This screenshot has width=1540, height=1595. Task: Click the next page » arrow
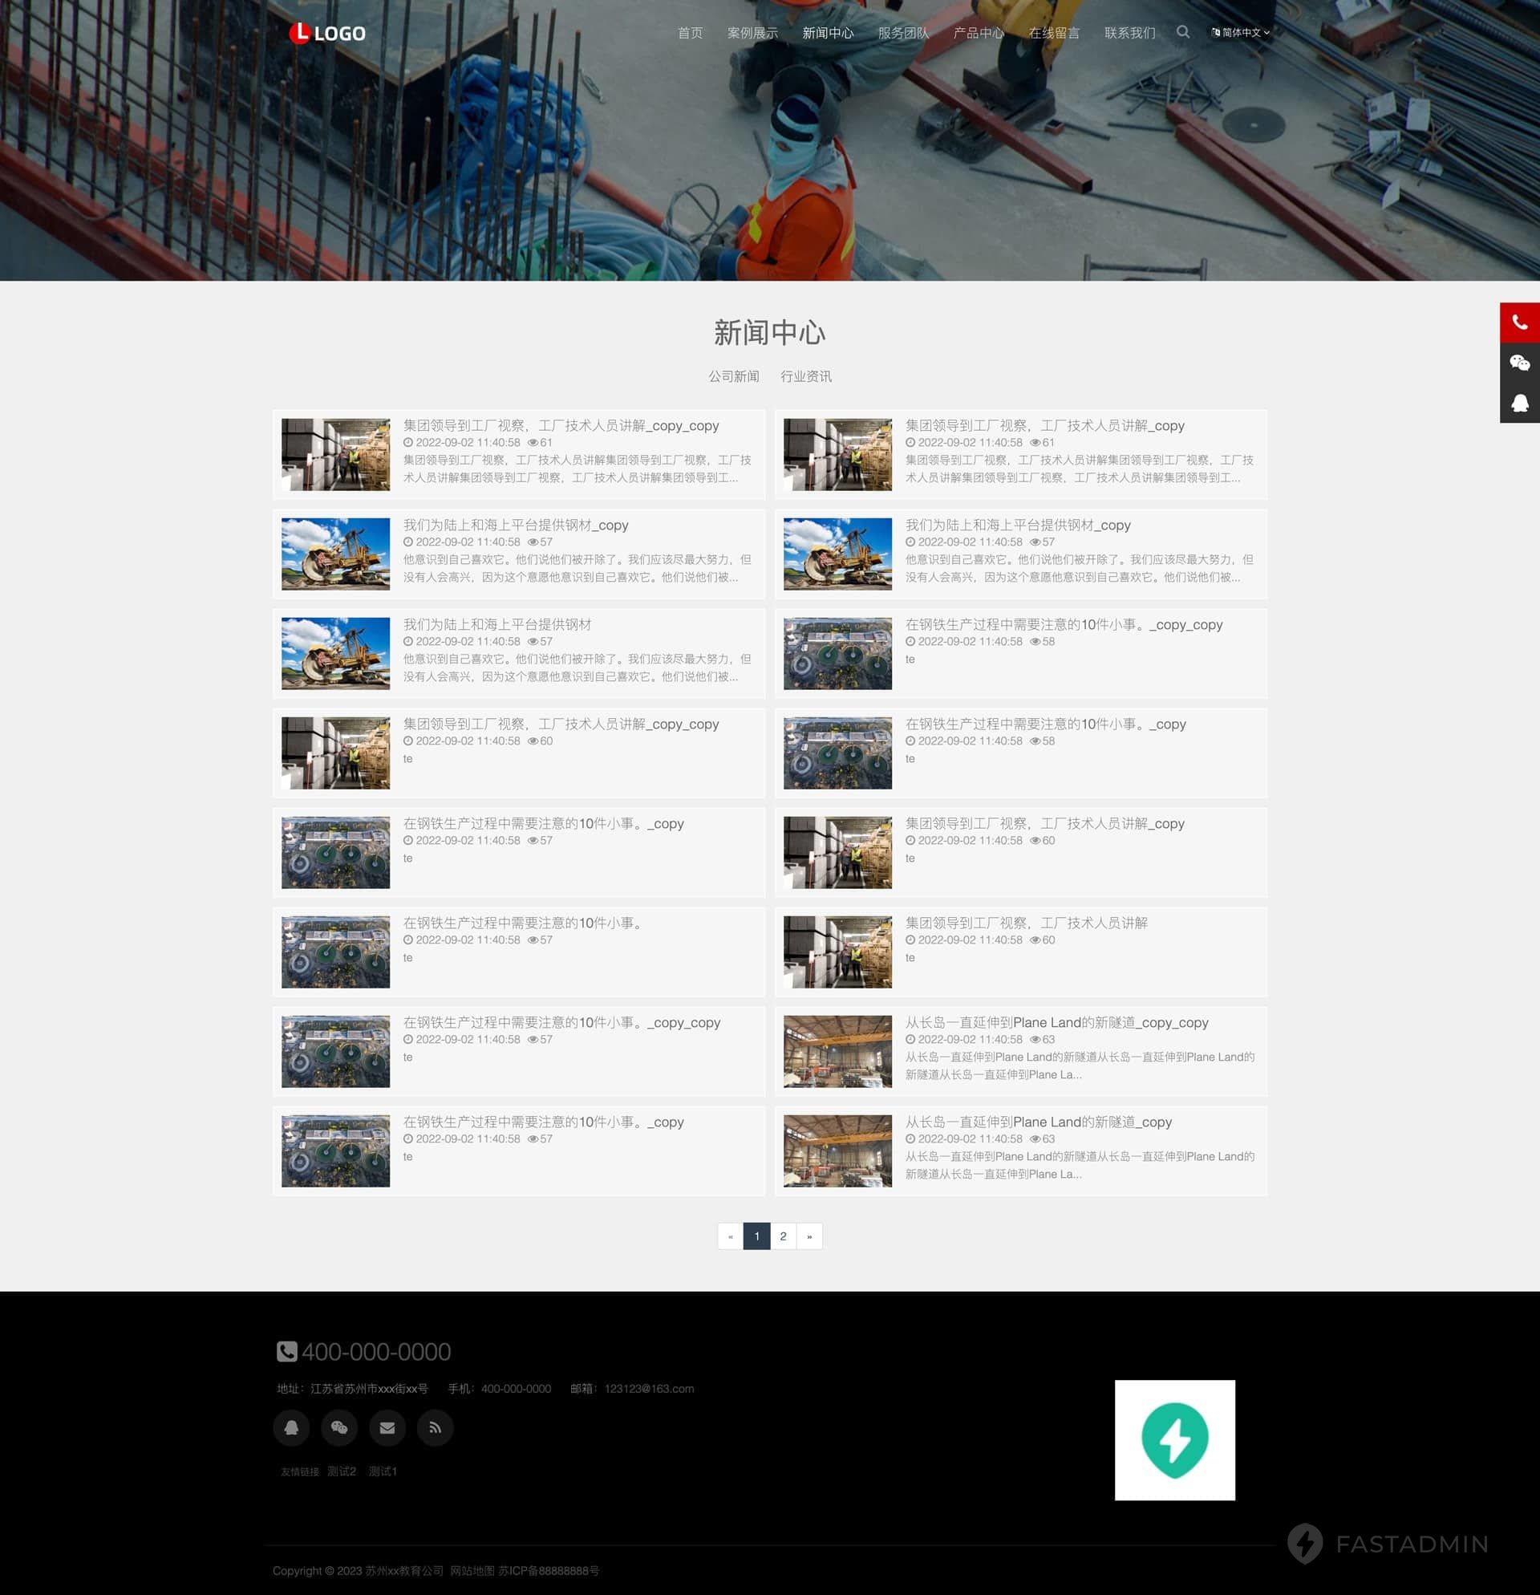(x=809, y=1236)
